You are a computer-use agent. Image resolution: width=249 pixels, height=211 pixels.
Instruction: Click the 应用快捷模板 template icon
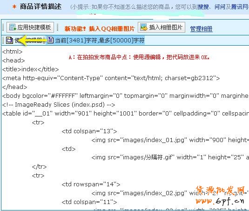13,27
